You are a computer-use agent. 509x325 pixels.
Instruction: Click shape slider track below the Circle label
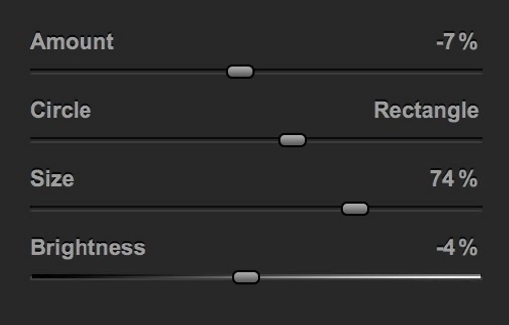click(61, 140)
